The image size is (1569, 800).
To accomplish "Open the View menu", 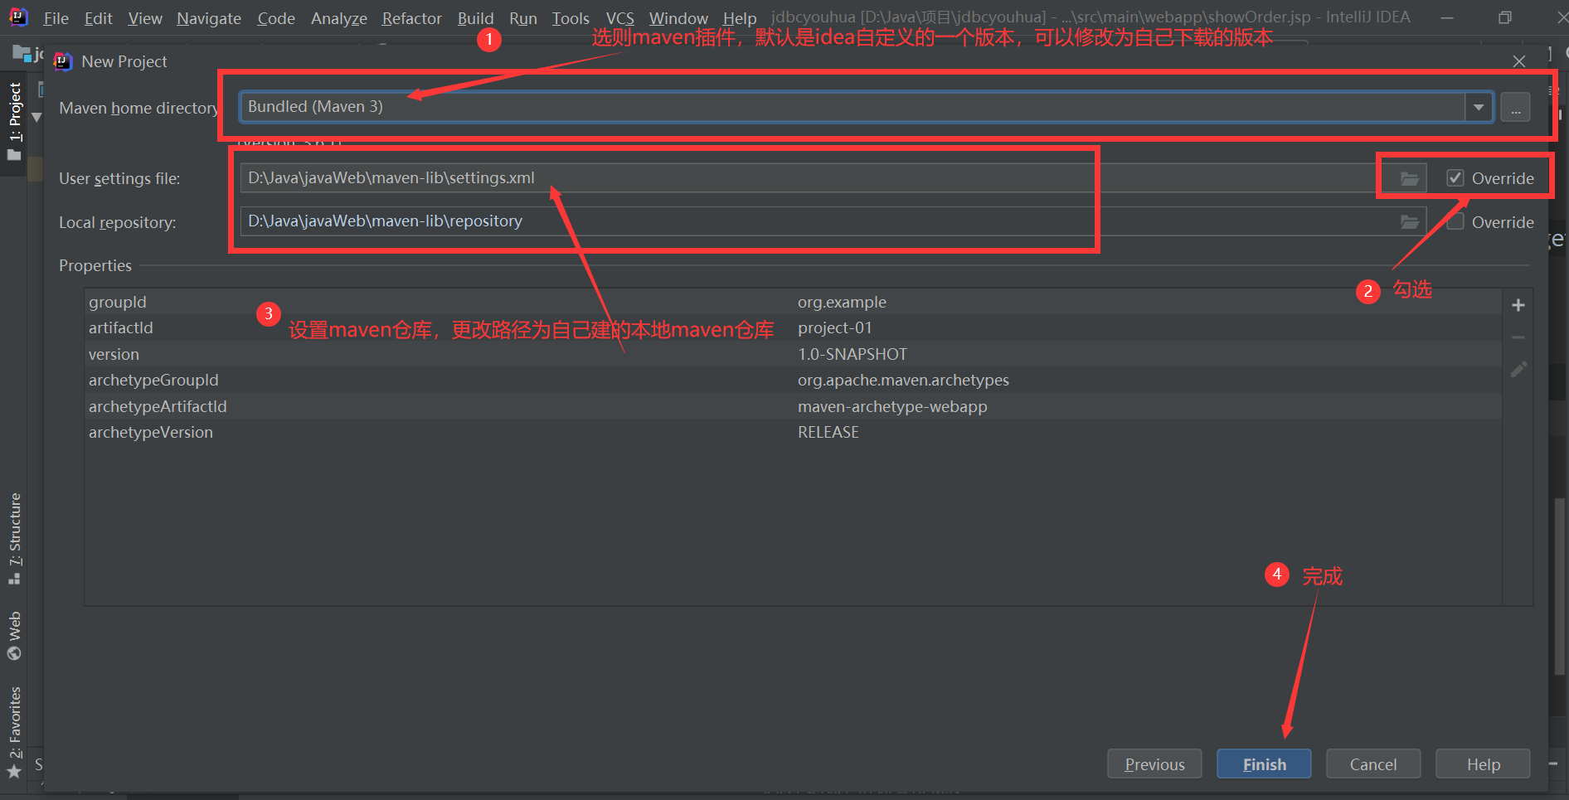I will [145, 18].
